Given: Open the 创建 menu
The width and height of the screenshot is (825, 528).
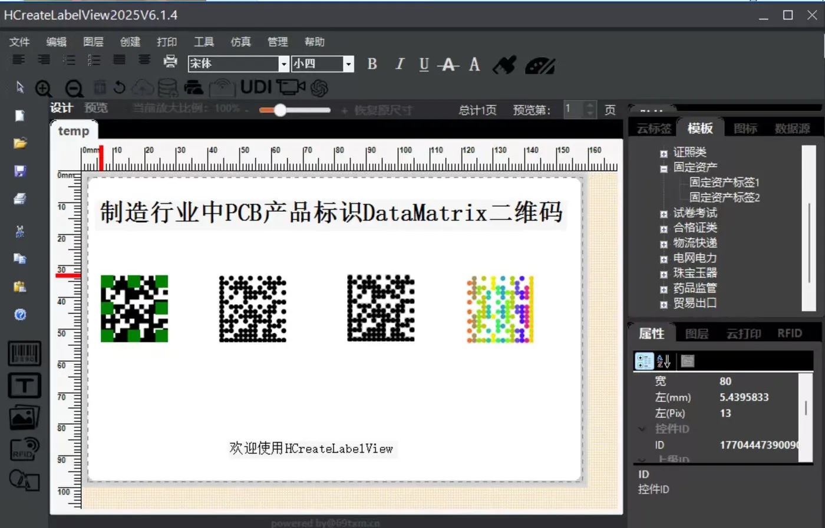Looking at the screenshot, I should click(x=130, y=42).
